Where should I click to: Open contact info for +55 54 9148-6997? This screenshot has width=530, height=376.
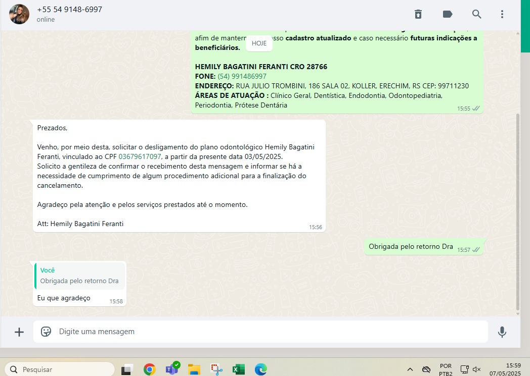(69, 10)
